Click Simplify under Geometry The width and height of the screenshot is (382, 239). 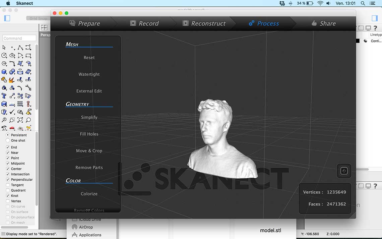89,117
